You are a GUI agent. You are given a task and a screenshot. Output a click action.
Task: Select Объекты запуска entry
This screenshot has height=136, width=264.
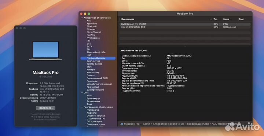click(x=96, y=116)
